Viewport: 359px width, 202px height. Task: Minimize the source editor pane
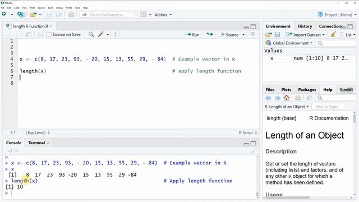[246, 27]
